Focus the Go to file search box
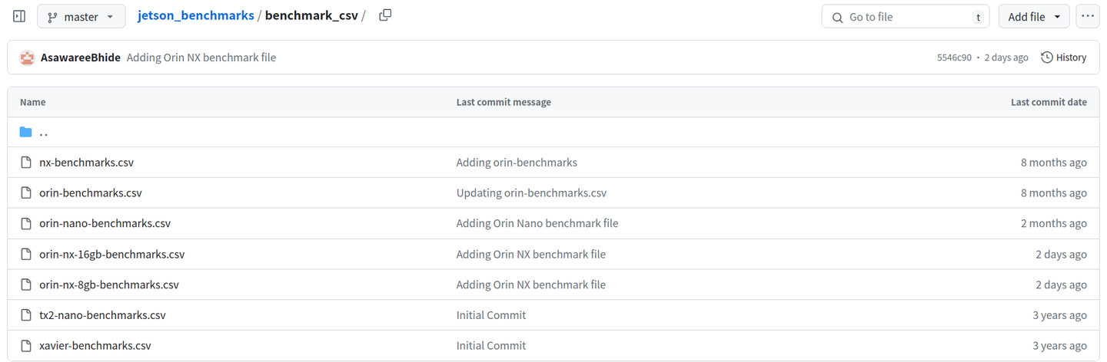The width and height of the screenshot is (1107, 362). tap(905, 16)
